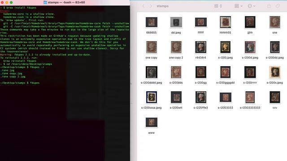
Task: Select the s-l200dd.jpeg file
Action: [x=275, y=47]
